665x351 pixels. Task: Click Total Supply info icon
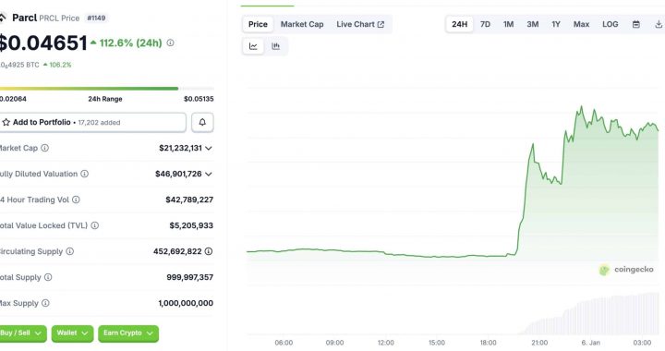coord(48,277)
